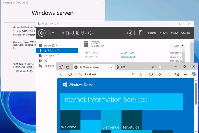
Task: Click the Welcome tile on IIS page
Action: coord(70,120)
